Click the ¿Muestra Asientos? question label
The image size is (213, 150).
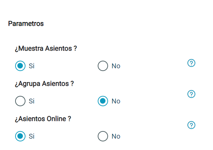pyautogui.click(x=46, y=49)
